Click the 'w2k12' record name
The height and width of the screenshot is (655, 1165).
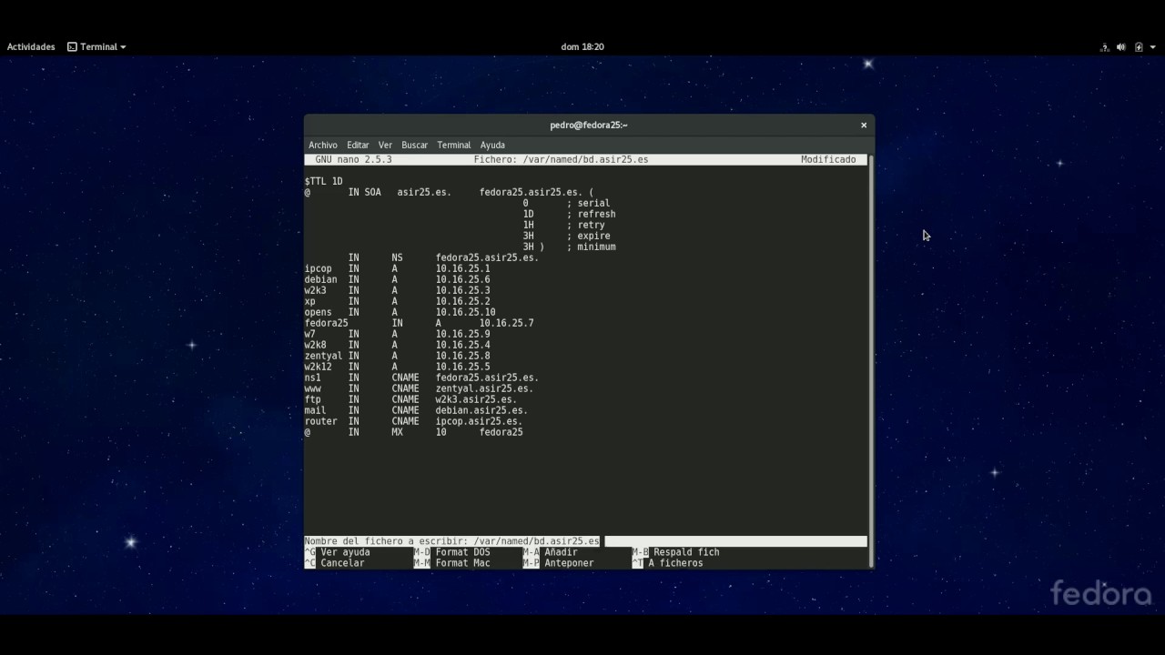(319, 367)
